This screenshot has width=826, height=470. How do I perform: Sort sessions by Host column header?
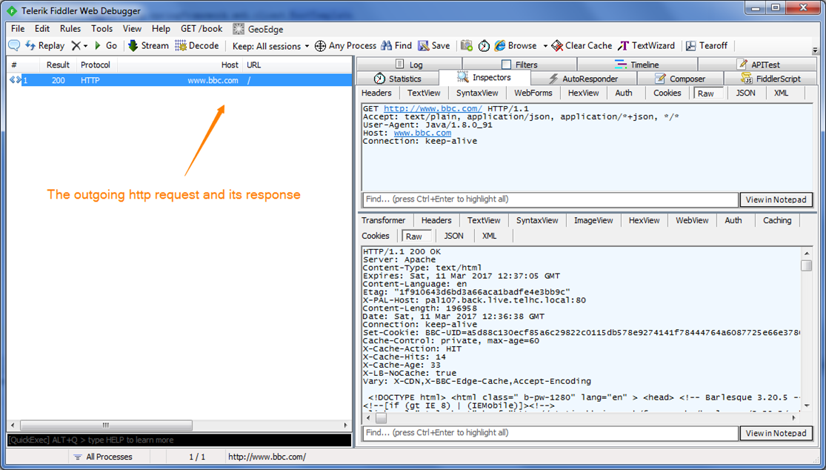coord(179,64)
